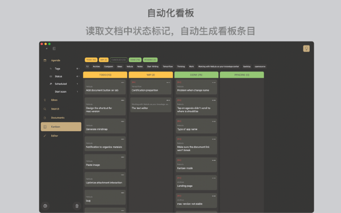This screenshot has height=213, width=341.
Task: Click the DONE column header
Action: click(x=197, y=75)
